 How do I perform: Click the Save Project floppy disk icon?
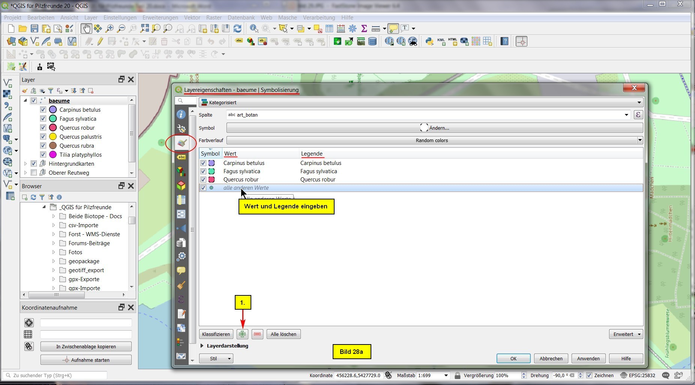tap(35, 28)
